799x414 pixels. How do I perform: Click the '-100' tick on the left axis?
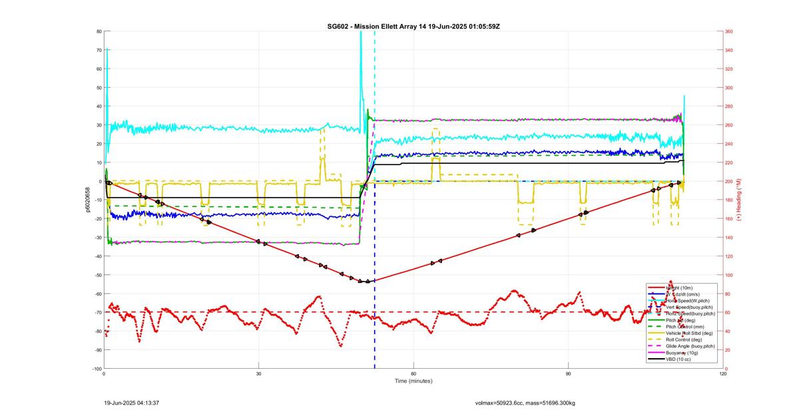point(97,369)
